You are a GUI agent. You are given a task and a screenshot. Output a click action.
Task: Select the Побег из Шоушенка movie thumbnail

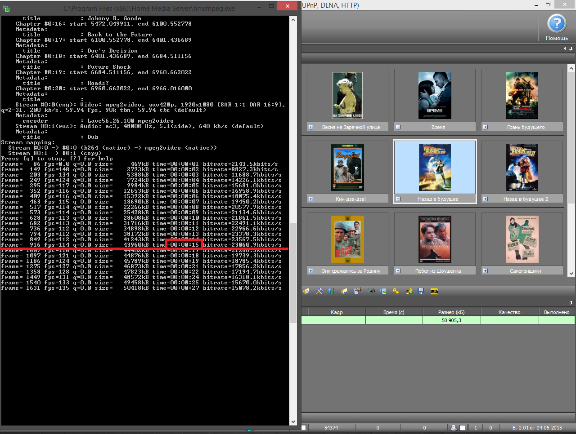[435, 239]
